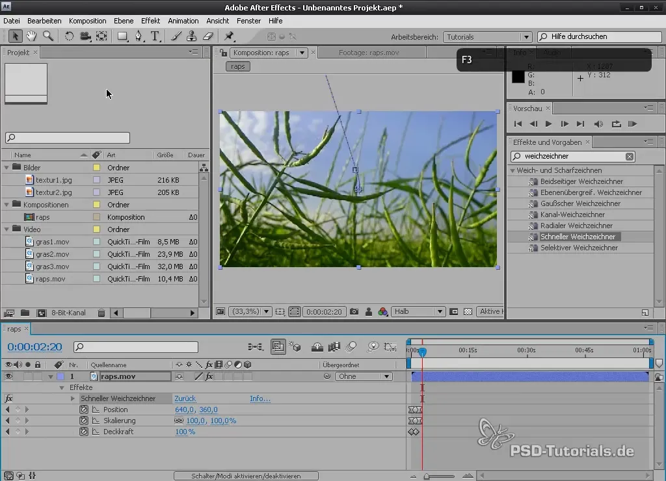666x481 pixels.
Task: Select the Puppet Pin tool
Action: click(x=229, y=36)
